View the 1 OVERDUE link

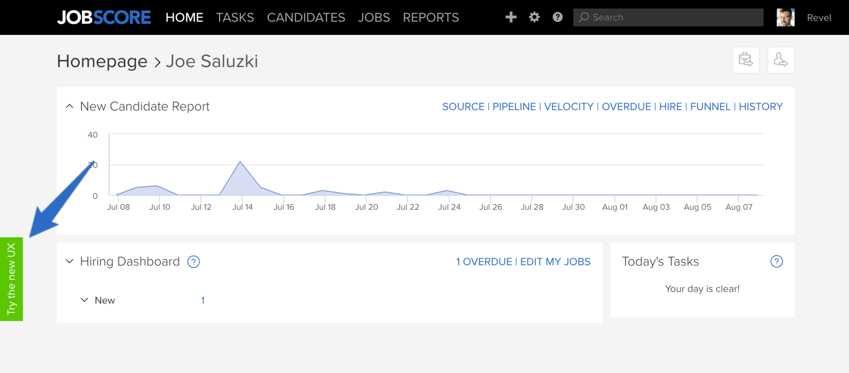click(484, 262)
